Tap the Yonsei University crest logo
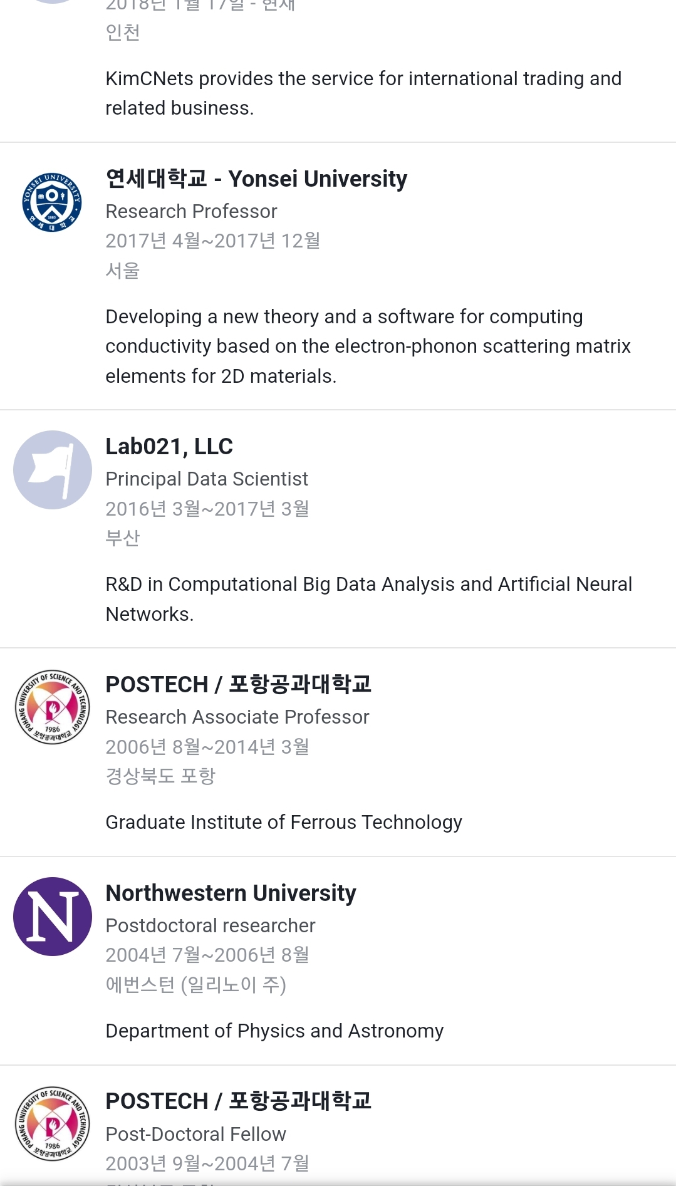This screenshot has height=1186, width=676. tap(52, 202)
